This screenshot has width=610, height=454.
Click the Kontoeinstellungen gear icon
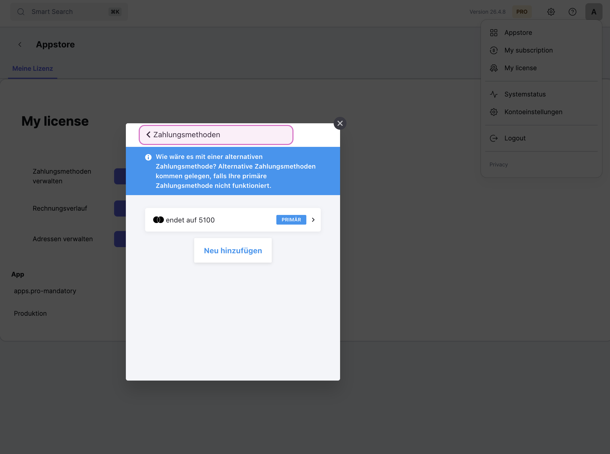coord(494,112)
